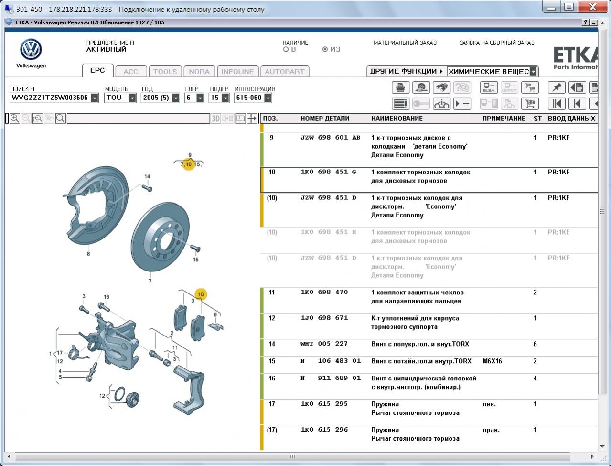Click the arrow and dash icon button
This screenshot has width=611, height=466.
pos(462,104)
